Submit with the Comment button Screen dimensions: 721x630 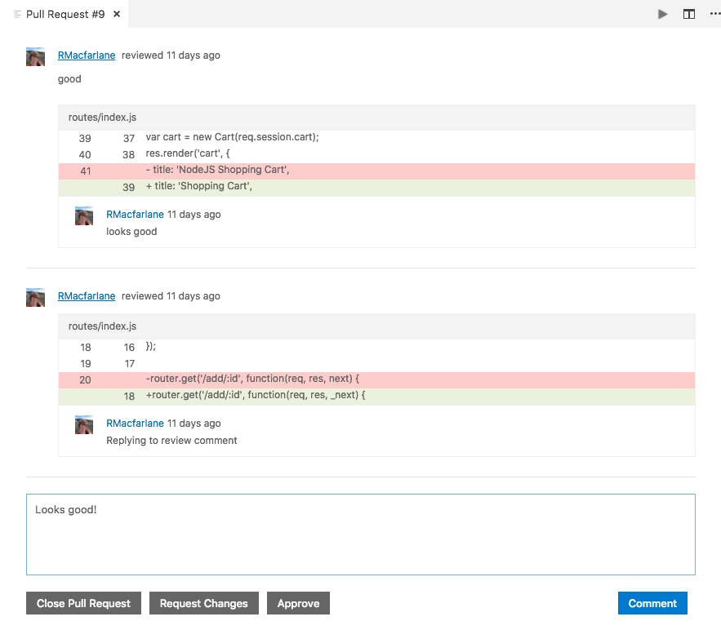(652, 603)
